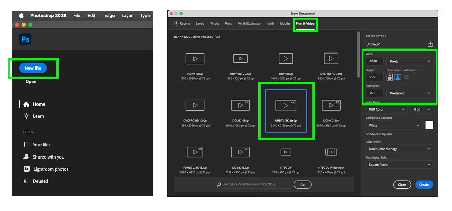This screenshot has height=211, width=452.
Task: Click the Lightroom photos Lr icon
Action: pos(26,169)
